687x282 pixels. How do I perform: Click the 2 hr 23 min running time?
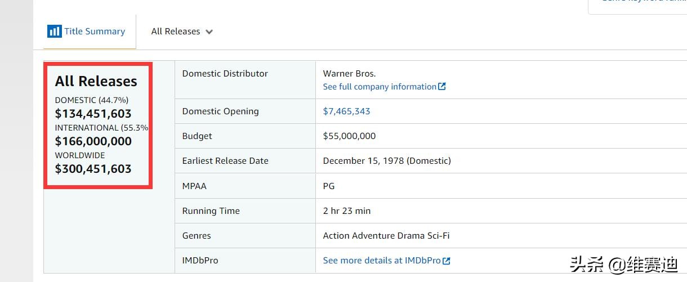(x=347, y=211)
